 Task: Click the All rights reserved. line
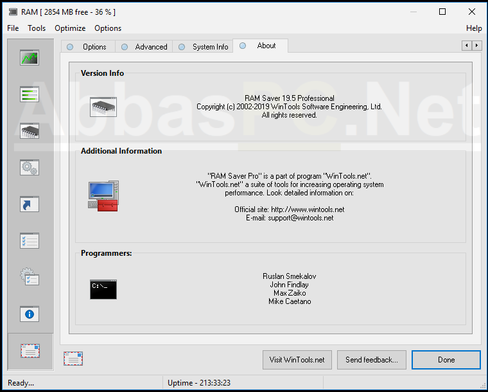click(x=290, y=115)
